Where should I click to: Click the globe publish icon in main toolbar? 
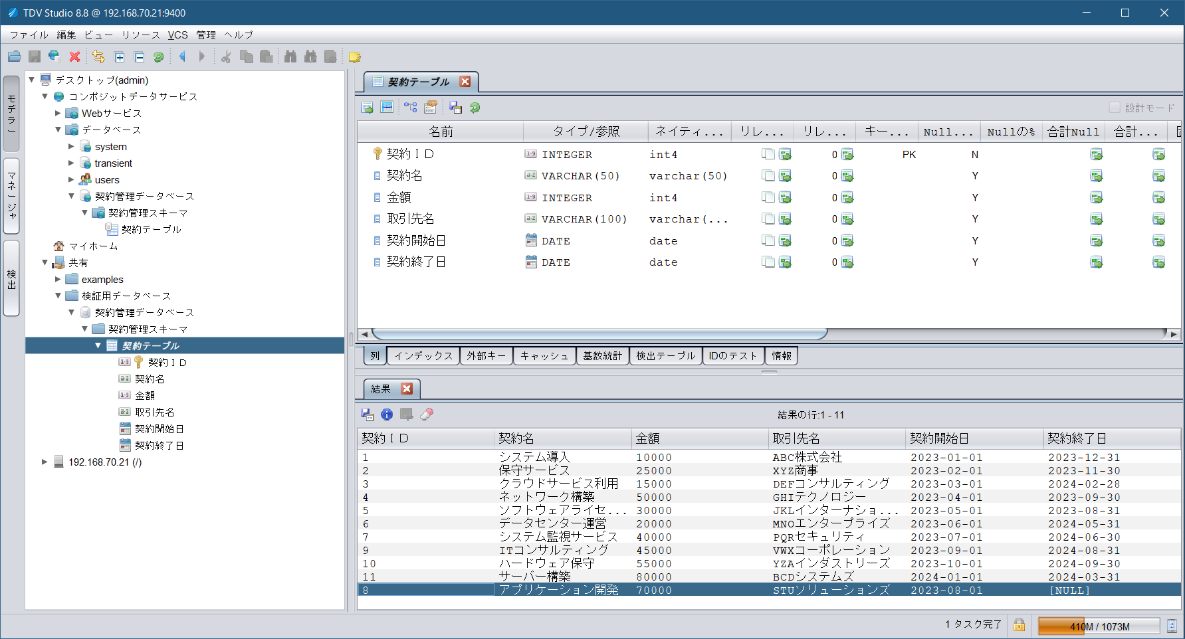pos(54,57)
